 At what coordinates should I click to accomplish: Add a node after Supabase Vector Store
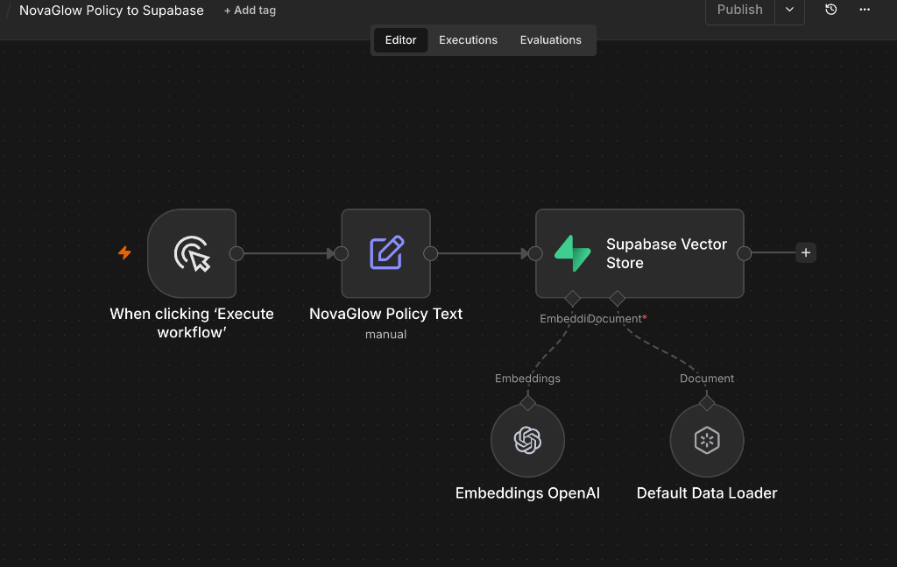tap(806, 252)
